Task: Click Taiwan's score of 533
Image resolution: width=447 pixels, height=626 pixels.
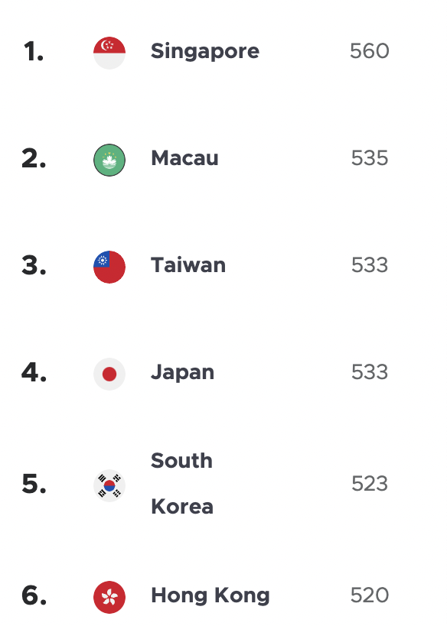Action: [370, 265]
